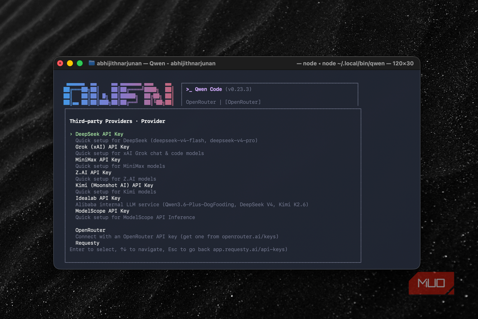
Task: Click 'Quick setup for xAI Grok' description
Action: (139, 153)
